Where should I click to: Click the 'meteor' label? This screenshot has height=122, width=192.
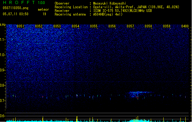[x=43, y=9]
